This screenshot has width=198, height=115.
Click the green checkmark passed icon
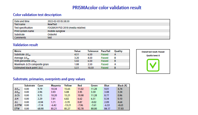click(153, 65)
